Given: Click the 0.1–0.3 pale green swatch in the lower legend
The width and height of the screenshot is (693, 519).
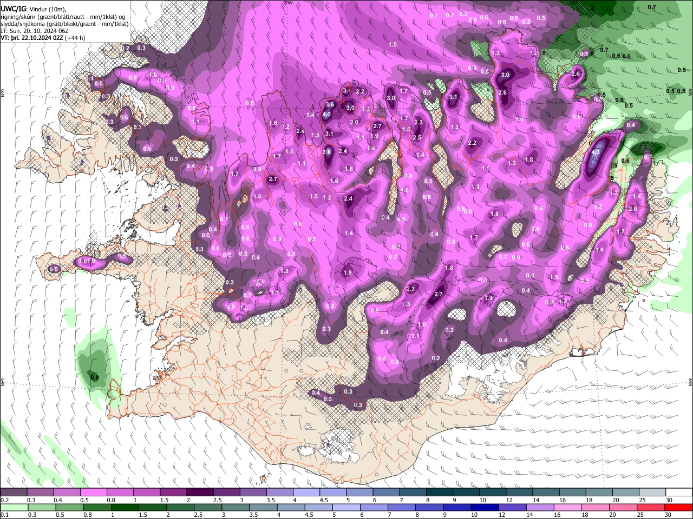Looking at the screenshot, I should tap(14, 507).
